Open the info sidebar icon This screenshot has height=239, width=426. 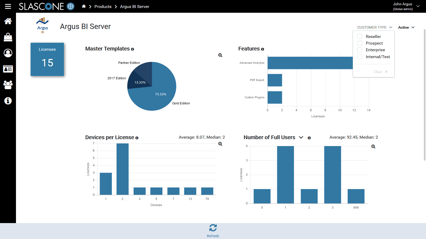pyautogui.click(x=8, y=101)
